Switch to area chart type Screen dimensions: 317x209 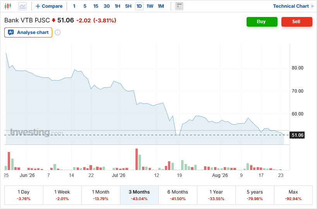tap(22, 6)
